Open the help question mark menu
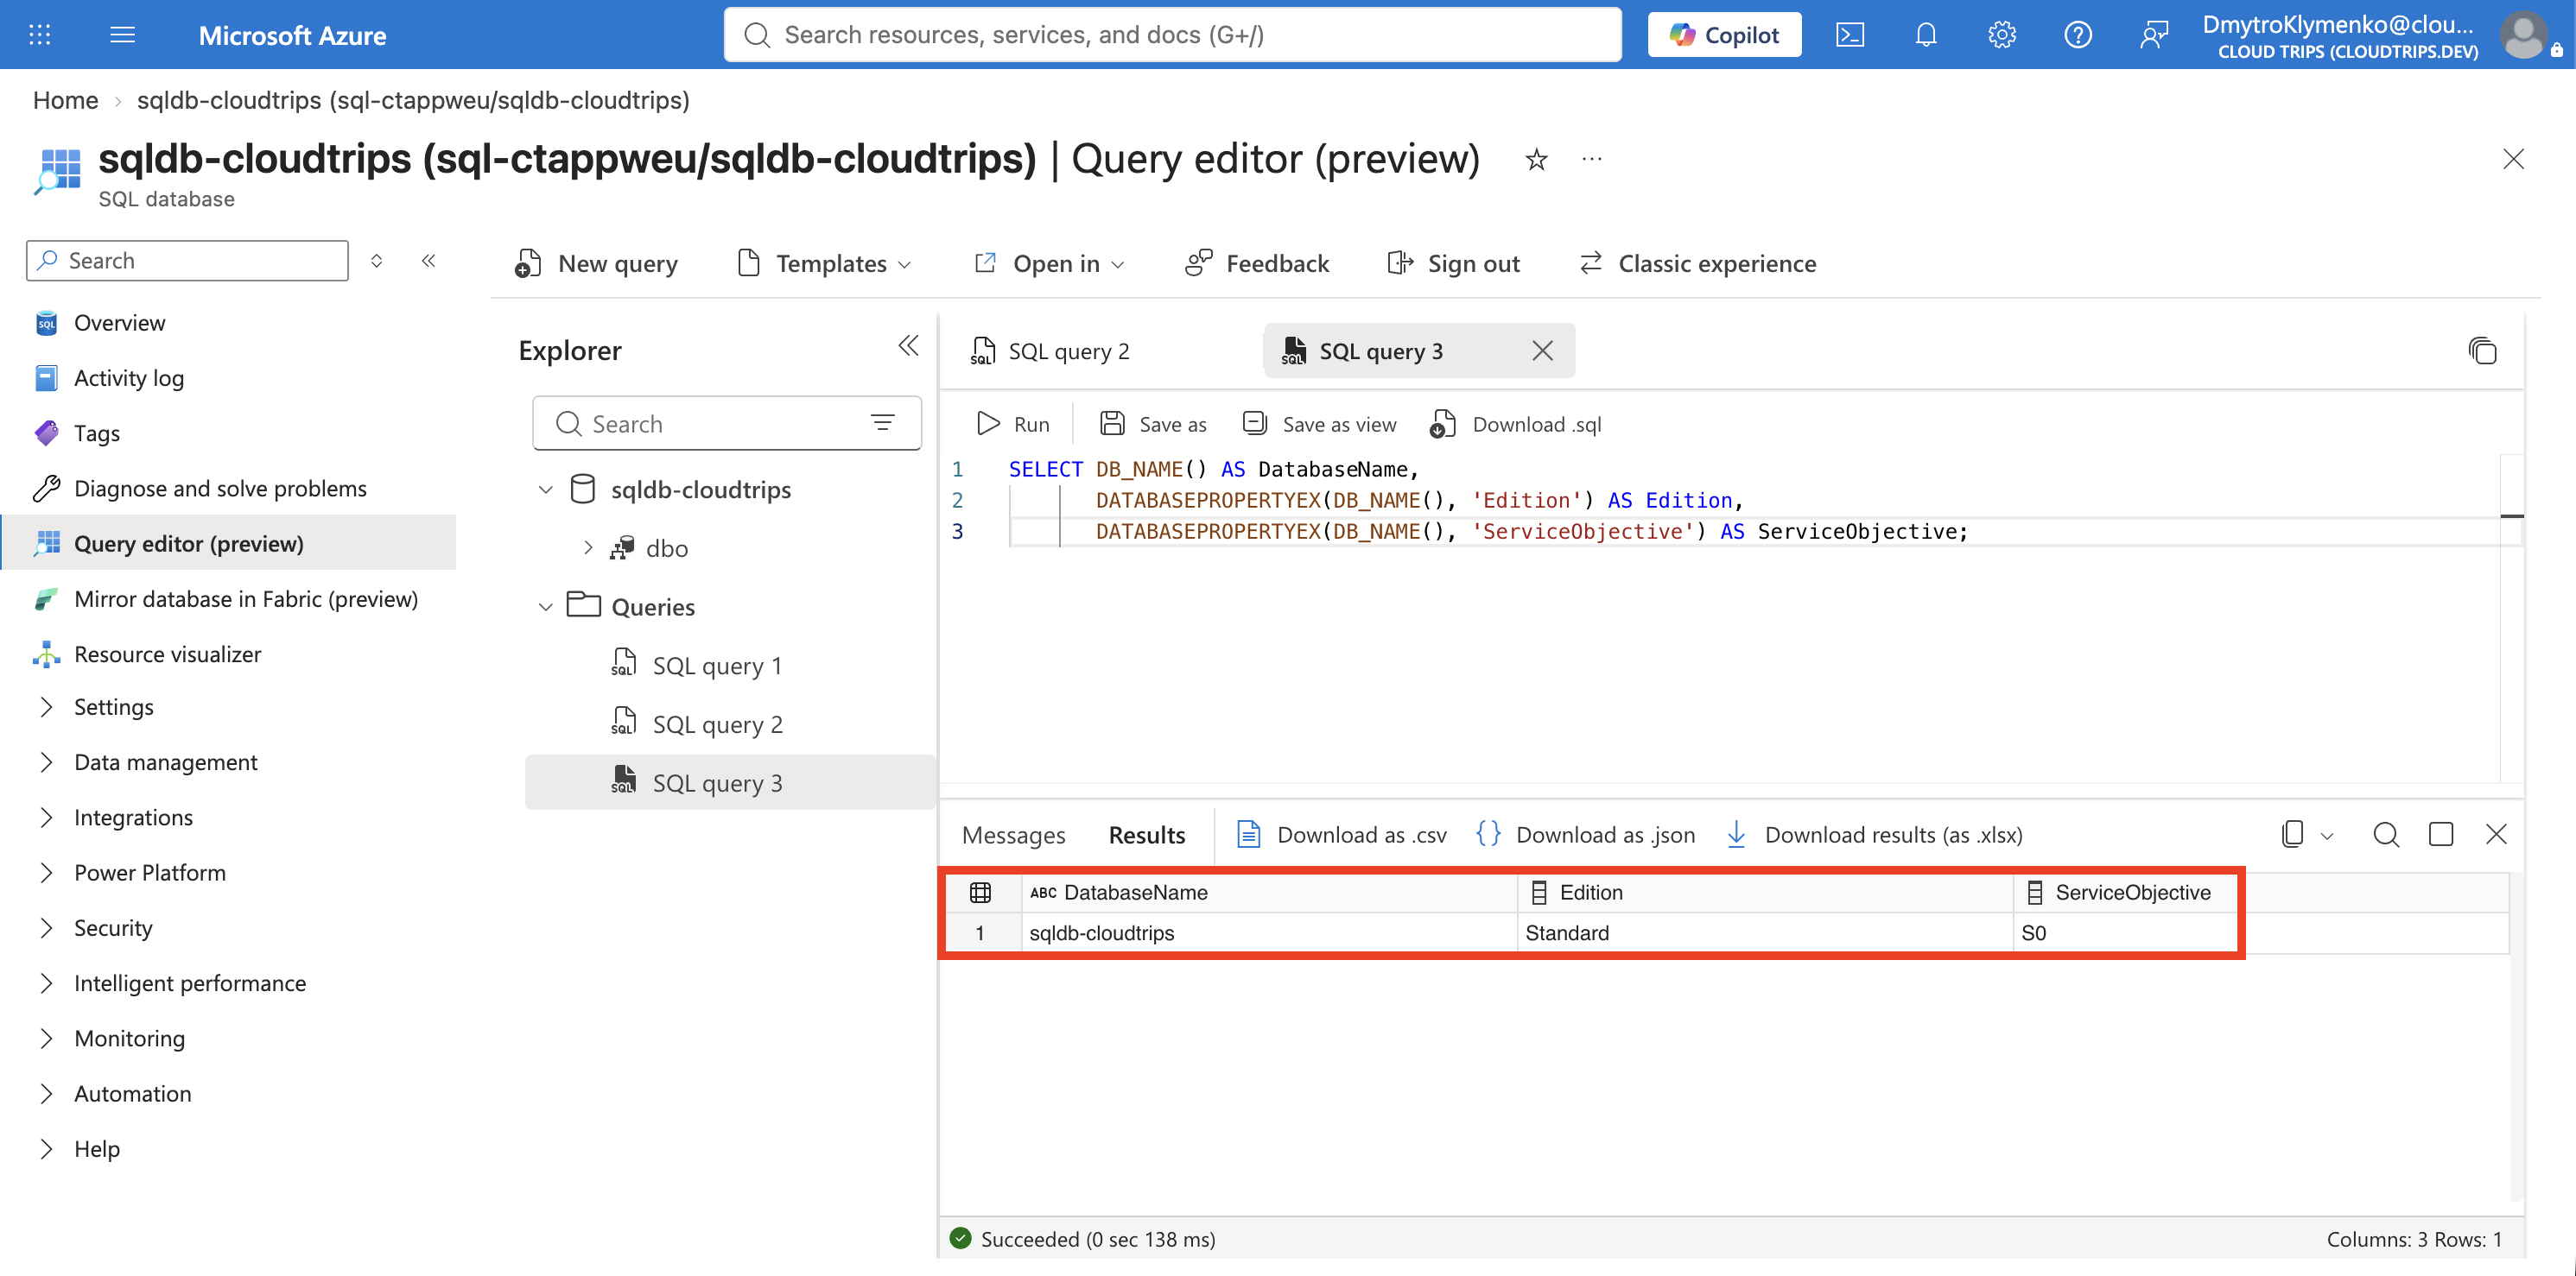The width and height of the screenshot is (2576, 1276). (2077, 35)
